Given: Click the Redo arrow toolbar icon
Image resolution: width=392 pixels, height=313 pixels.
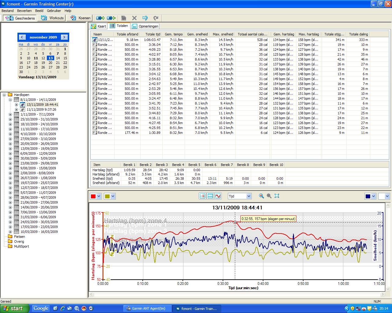Looking at the screenshot, I should coord(156,18).
